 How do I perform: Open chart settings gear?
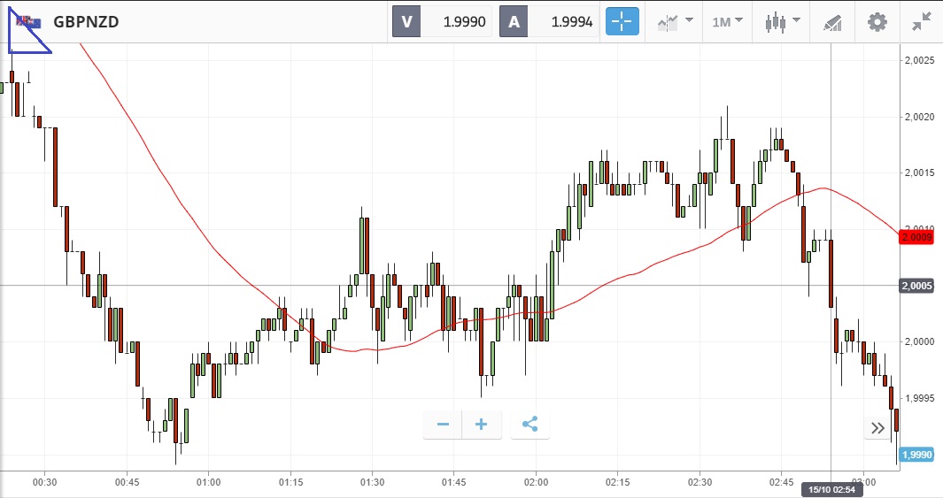[x=877, y=21]
